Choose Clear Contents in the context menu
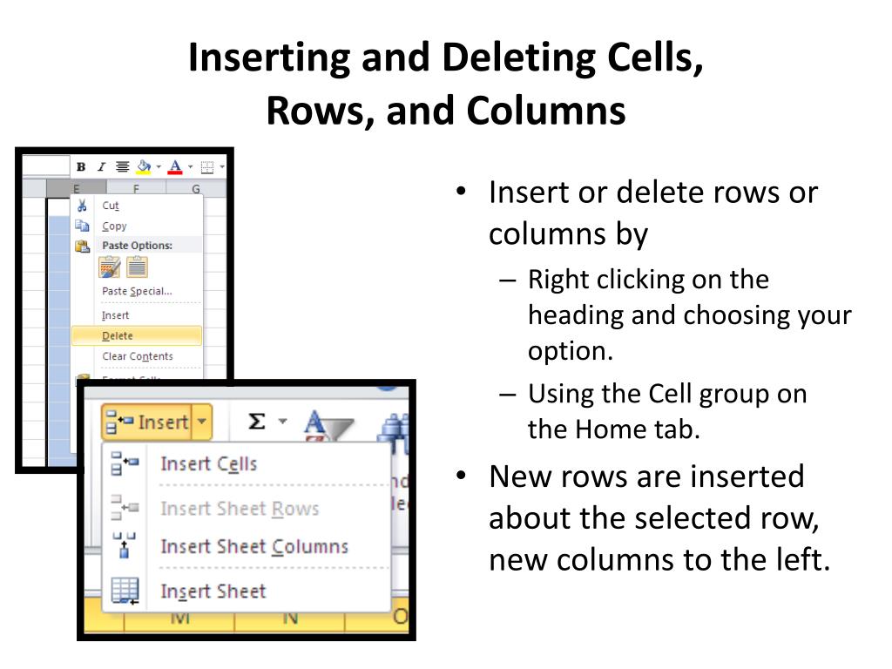 pyautogui.click(x=138, y=356)
